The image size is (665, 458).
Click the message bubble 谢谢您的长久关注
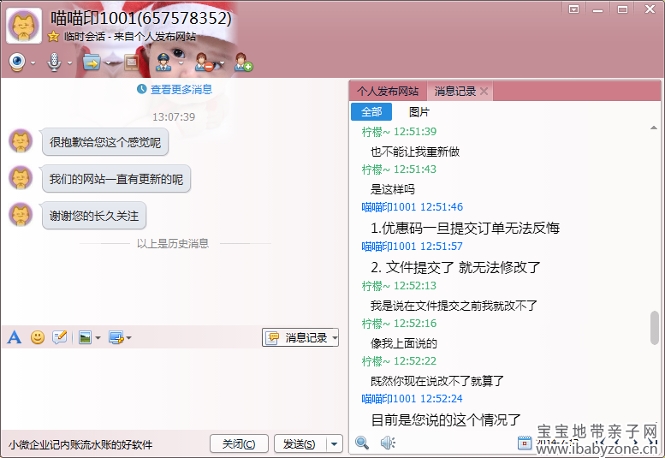(94, 216)
